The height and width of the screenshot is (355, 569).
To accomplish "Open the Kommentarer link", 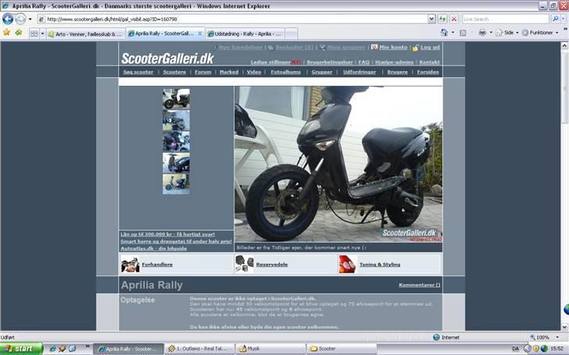I will click(x=420, y=285).
